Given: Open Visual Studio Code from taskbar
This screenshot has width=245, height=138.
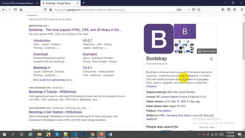Looking at the screenshot, I should pos(75,135).
